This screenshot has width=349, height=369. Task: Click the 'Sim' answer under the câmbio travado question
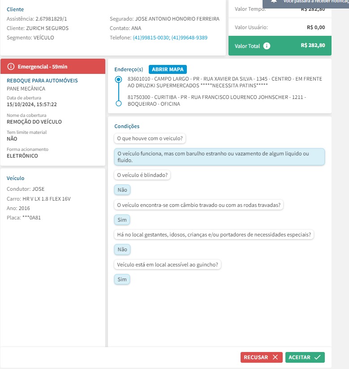tap(122, 220)
